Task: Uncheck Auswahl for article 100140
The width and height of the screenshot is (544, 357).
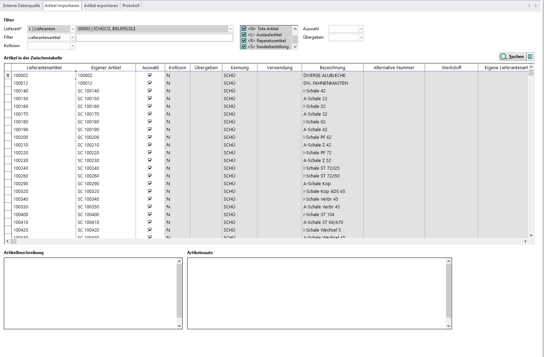Action: click(x=150, y=91)
